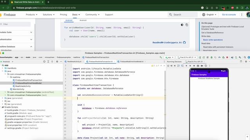Open the Products menu
Image resolution: width=250 pixels, height=140 pixels.
[32, 15]
